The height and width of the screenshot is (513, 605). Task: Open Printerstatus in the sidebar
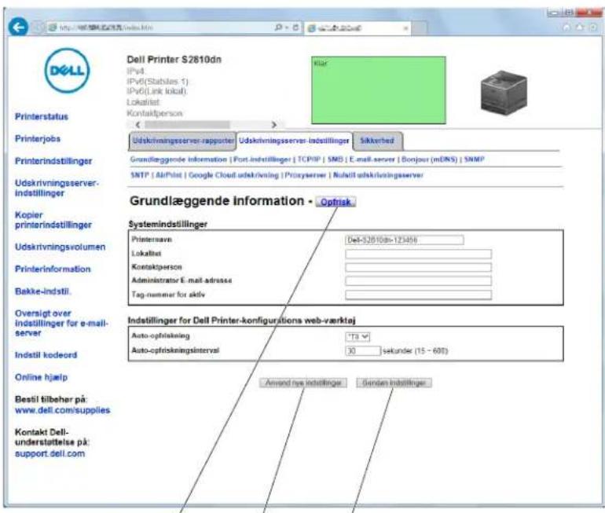[42, 116]
